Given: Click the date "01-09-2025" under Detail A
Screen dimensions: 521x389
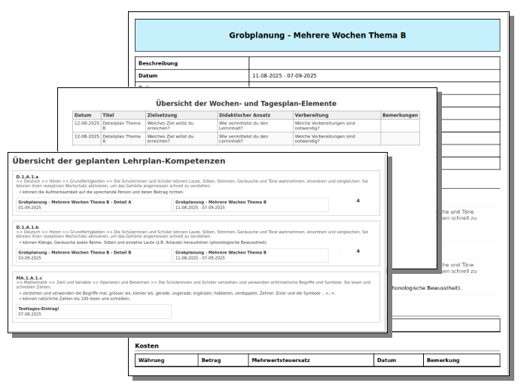Looking at the screenshot, I should 29,208.
